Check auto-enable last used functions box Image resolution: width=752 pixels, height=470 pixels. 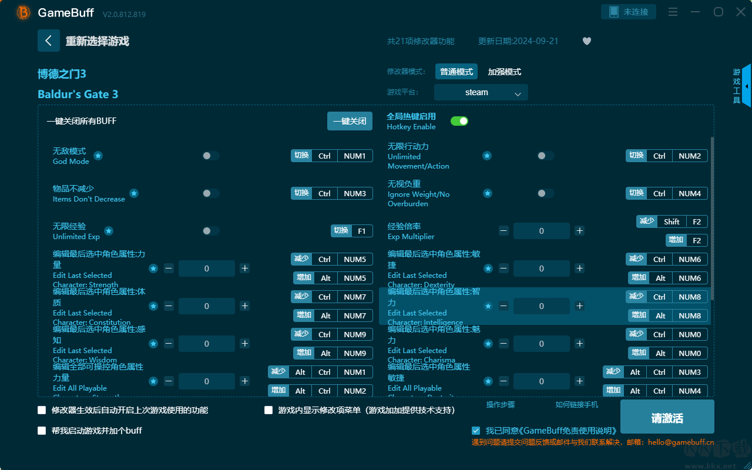(x=42, y=410)
